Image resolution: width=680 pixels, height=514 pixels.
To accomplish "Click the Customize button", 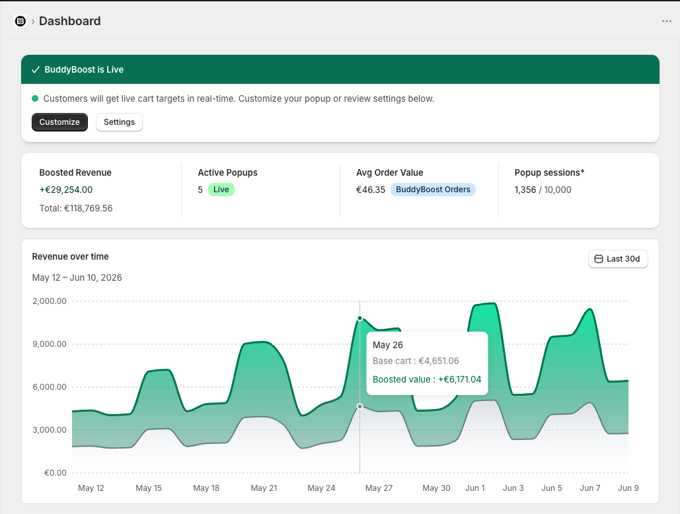I will point(60,122).
